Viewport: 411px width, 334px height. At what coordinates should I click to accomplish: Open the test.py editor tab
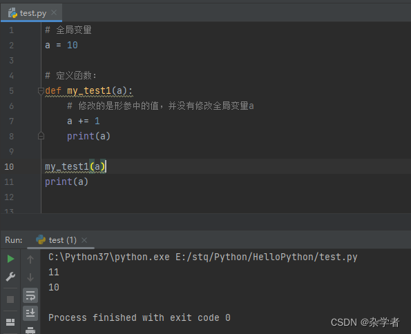click(32, 13)
